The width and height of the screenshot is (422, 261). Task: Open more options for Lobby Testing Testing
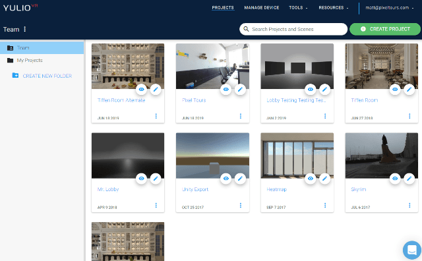coord(325,116)
